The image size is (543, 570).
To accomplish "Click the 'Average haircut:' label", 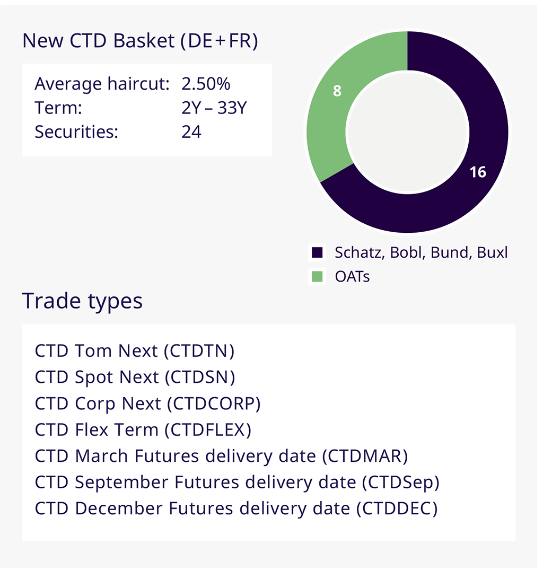I will coord(102,84).
